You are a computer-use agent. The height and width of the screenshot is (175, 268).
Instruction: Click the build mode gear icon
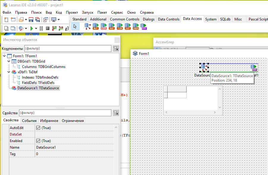(21, 28)
